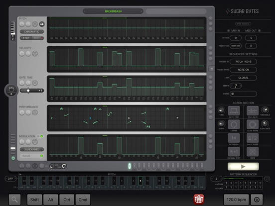Toggle the Pattern Sequencer power button
275x206 pixels.
click(267, 179)
